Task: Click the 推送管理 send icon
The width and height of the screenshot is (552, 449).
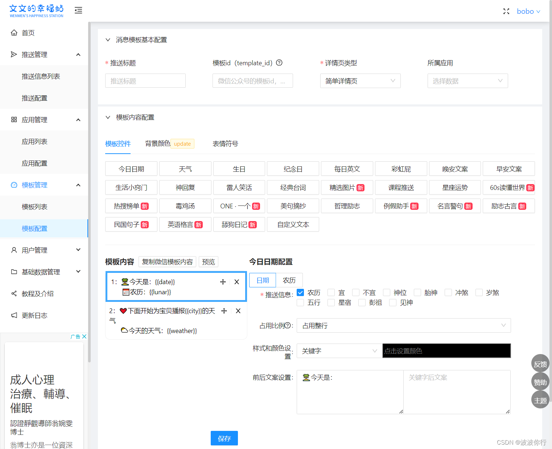Action: (14, 54)
